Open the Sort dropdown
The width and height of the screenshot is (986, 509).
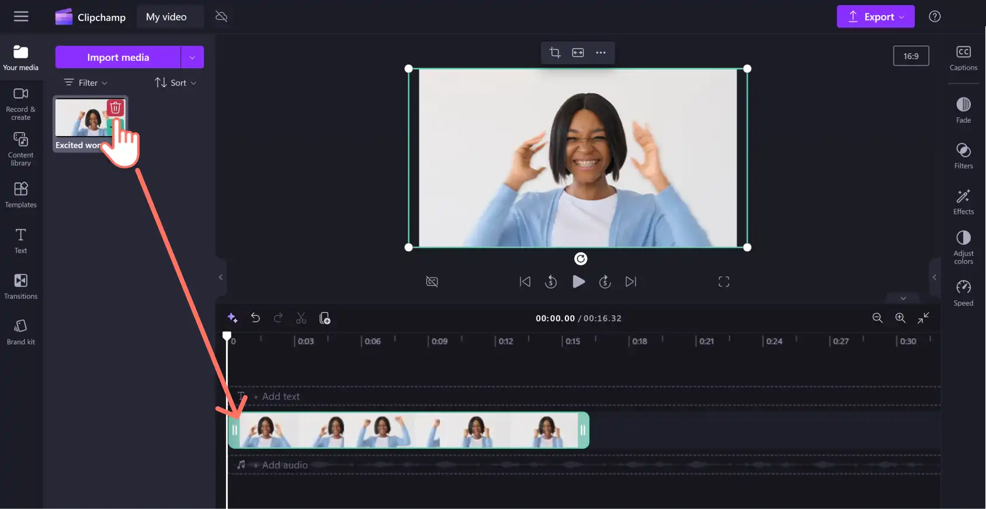[x=175, y=82]
